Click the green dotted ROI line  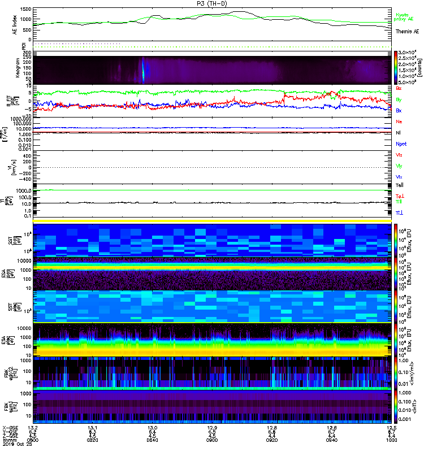pyautogui.click(x=213, y=47)
